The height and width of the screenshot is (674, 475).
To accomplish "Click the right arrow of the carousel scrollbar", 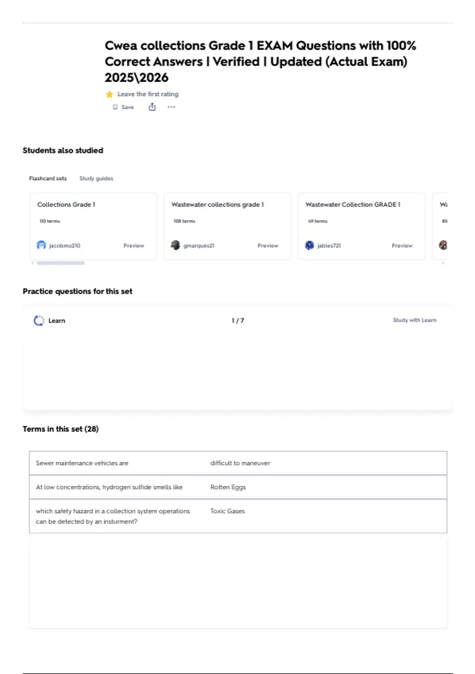I will 443,263.
